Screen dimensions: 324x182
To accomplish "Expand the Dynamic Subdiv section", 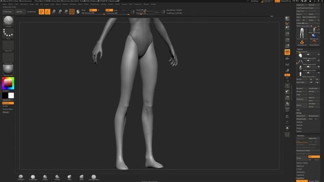I will point(302,163).
